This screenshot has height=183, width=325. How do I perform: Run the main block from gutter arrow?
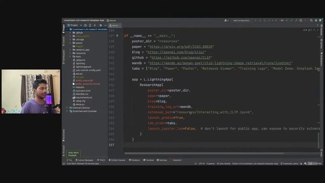[x=117, y=36]
